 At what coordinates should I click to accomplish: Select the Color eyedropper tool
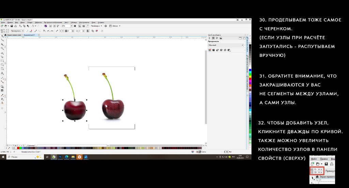point(2,95)
